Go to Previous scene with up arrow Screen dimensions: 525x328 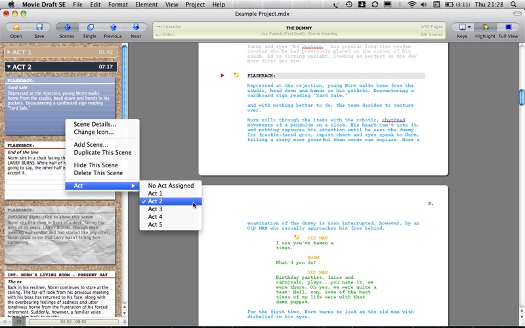coord(113,28)
